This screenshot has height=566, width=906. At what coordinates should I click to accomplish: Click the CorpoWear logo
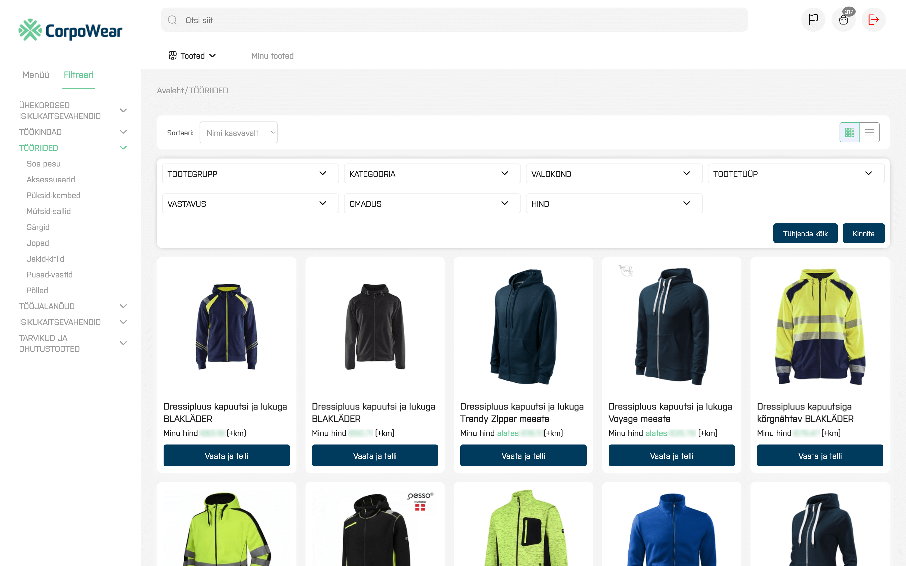pos(70,30)
